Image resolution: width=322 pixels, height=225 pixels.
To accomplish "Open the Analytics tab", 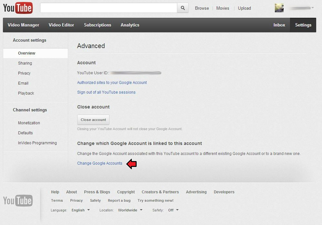I will click(130, 25).
